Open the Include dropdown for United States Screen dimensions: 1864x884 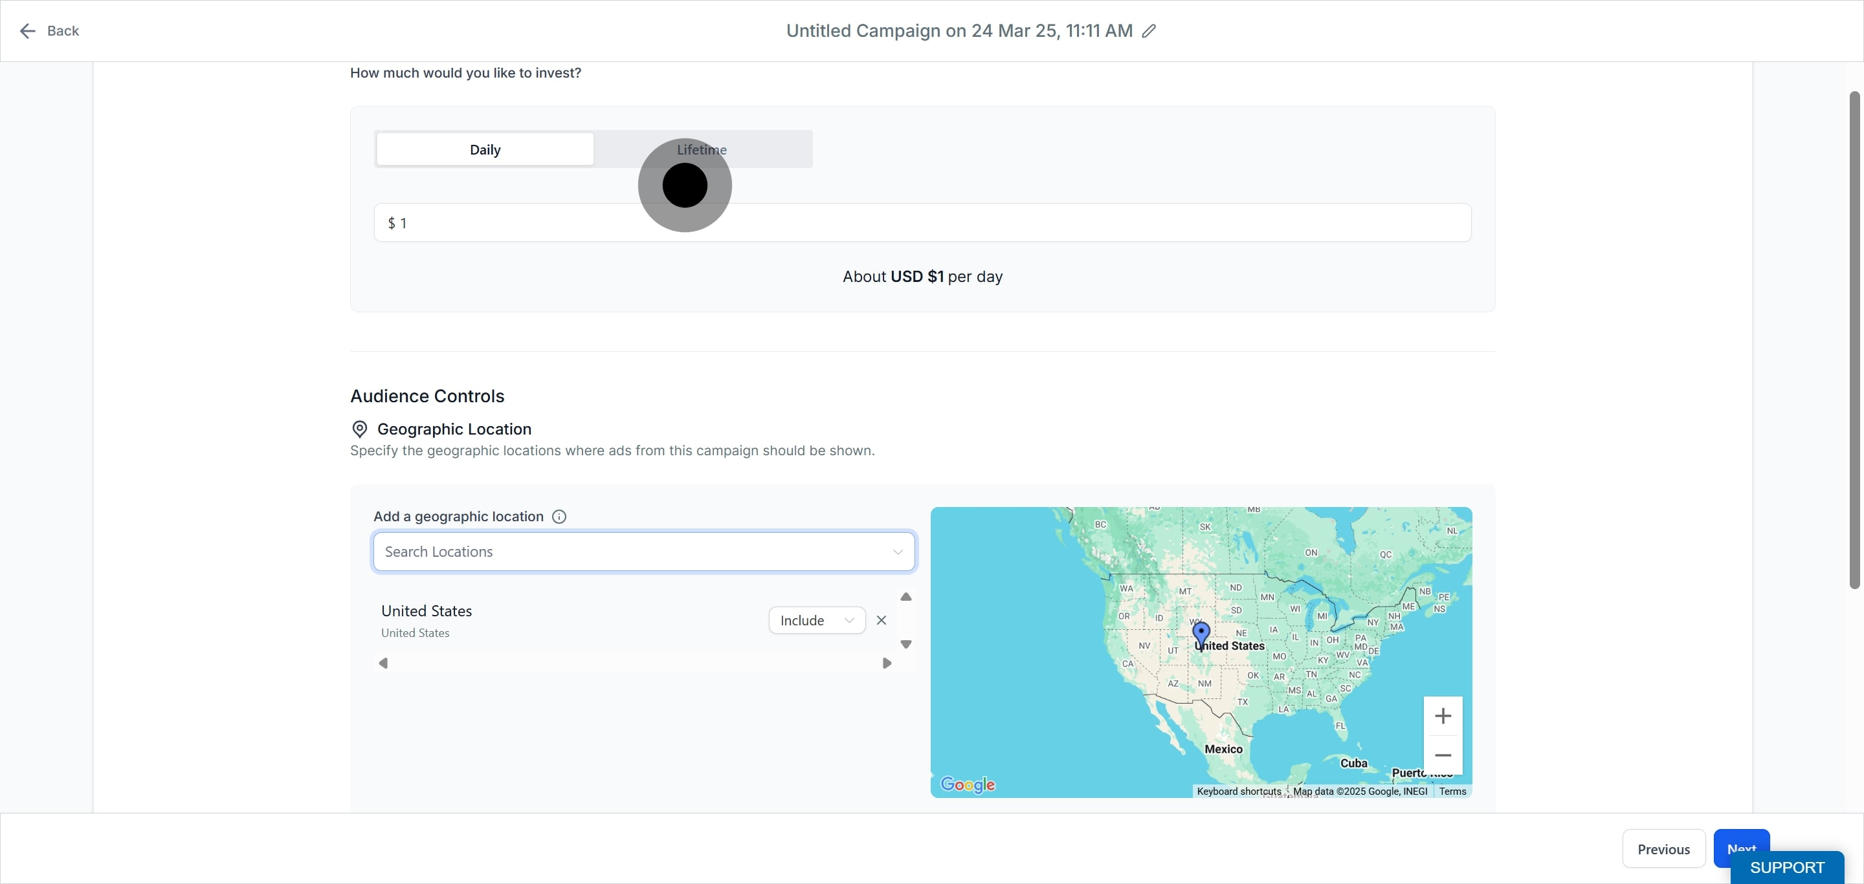click(817, 620)
